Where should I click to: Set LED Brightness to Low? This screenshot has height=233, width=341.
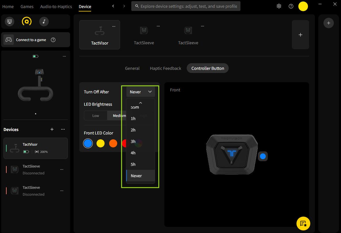pyautogui.click(x=96, y=115)
